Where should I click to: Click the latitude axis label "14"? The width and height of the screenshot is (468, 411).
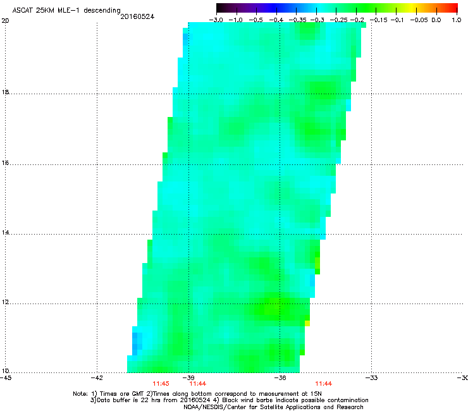pos(5,232)
